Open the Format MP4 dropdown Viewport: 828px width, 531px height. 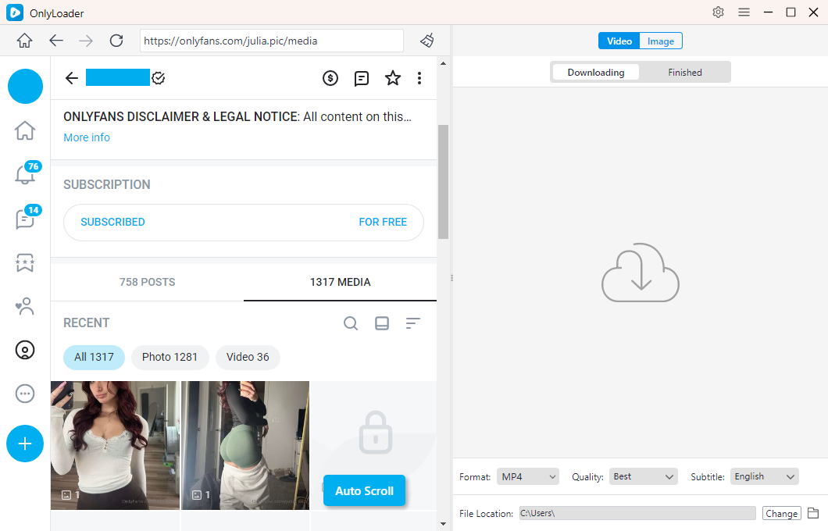pyautogui.click(x=528, y=476)
